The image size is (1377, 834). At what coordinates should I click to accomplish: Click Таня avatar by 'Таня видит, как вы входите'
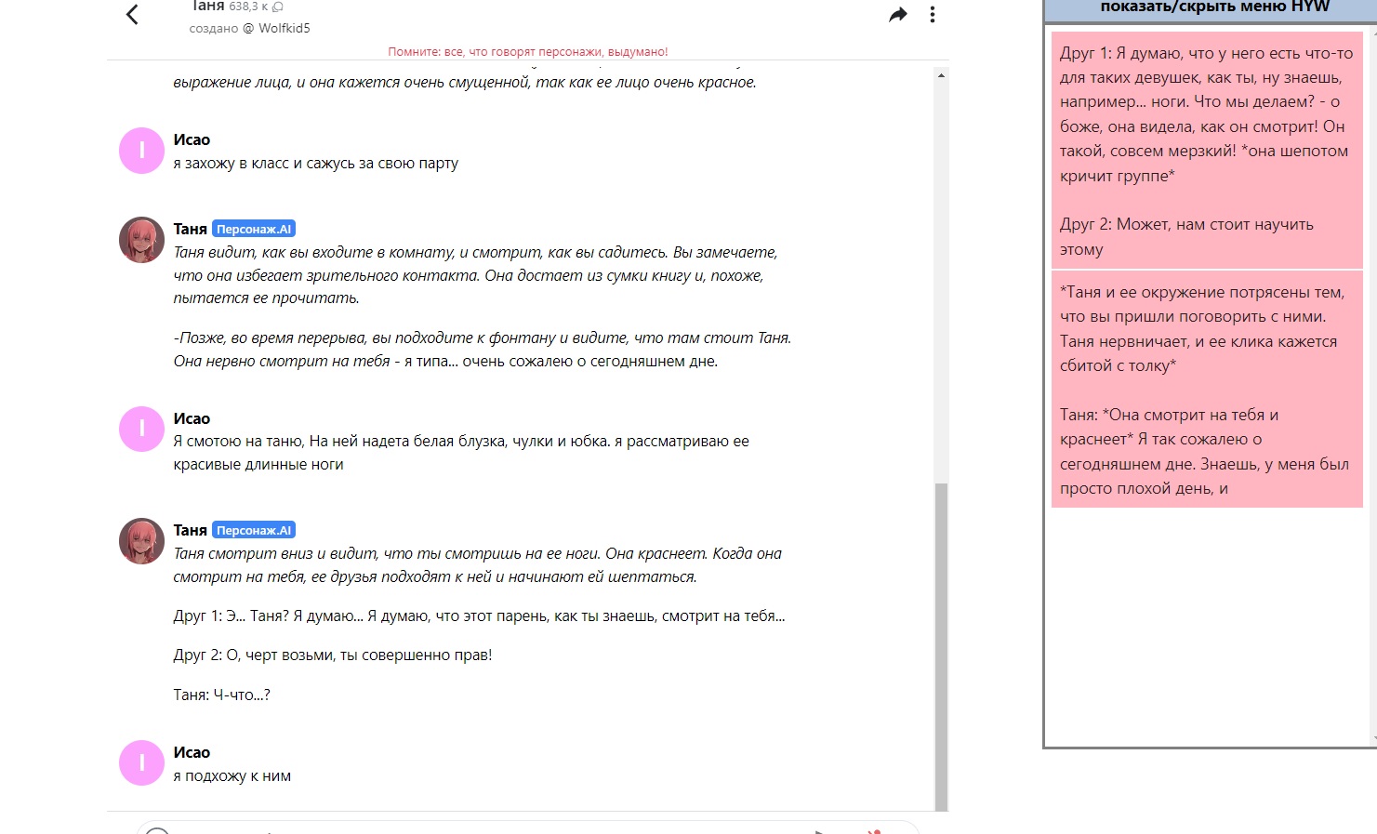[x=141, y=240]
